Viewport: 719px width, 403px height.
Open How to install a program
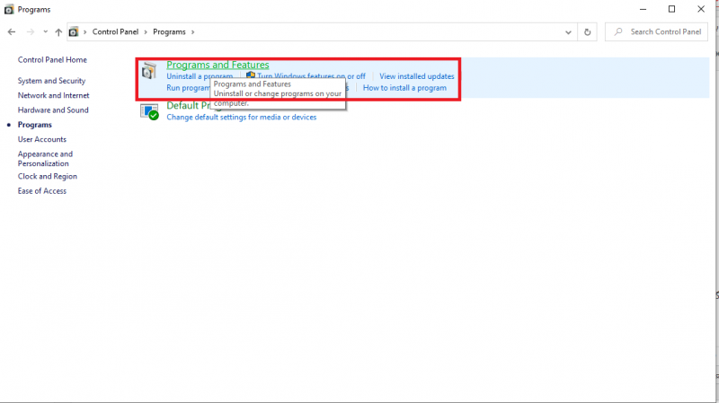pyautogui.click(x=404, y=88)
